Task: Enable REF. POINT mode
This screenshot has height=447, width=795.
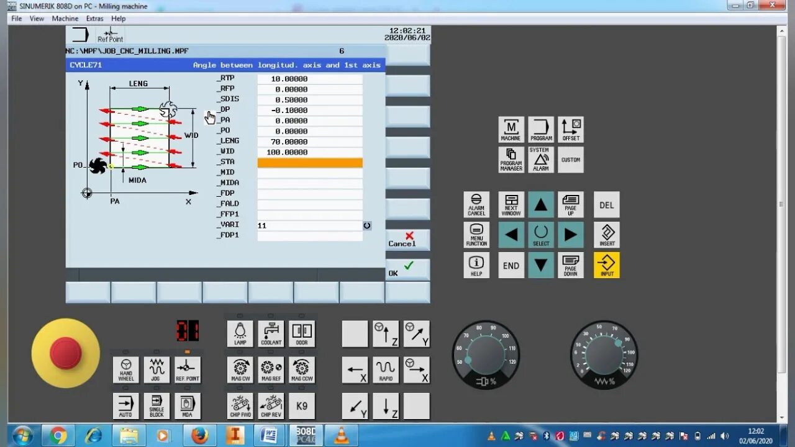Action: [x=188, y=369]
